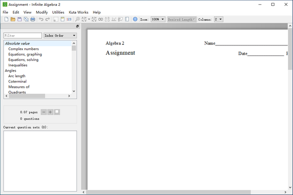Save the assignment using the floppy disk icon
Viewport: 293px width, 195px height.
point(20,19)
